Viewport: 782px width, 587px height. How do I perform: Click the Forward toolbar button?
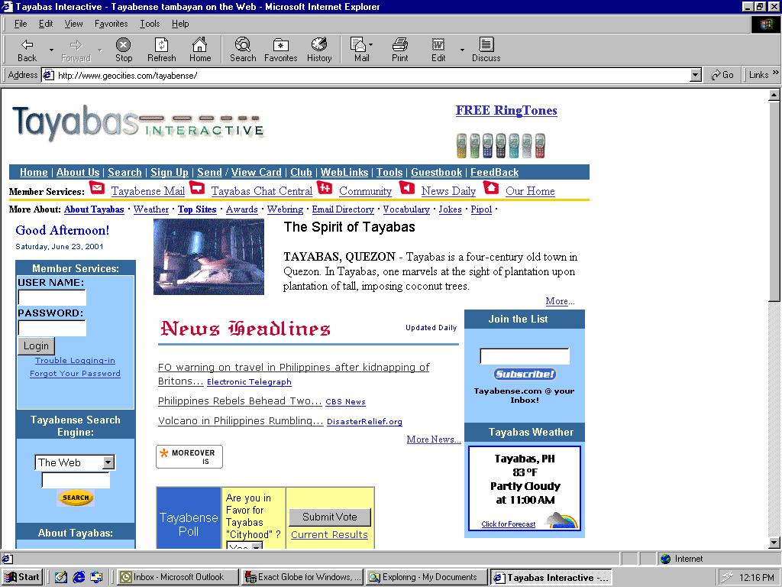pyautogui.click(x=76, y=50)
